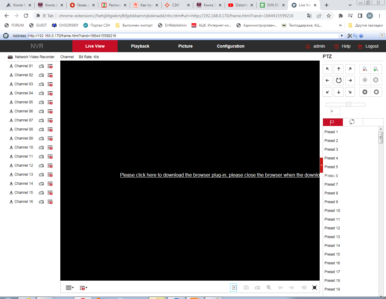Open the Picture tab
The width and height of the screenshot is (386, 299).
[x=185, y=46]
